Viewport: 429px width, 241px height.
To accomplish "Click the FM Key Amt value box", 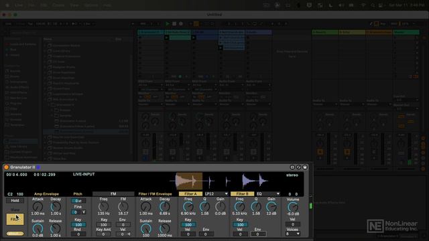I will tap(103, 234).
